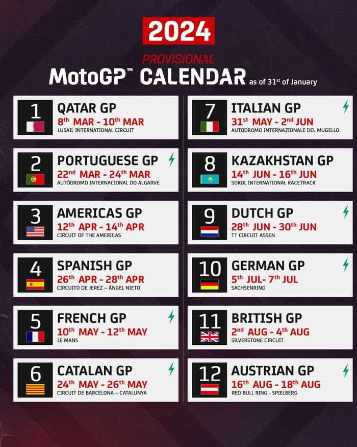Click the MotoGP Calendar logo title

point(148,76)
